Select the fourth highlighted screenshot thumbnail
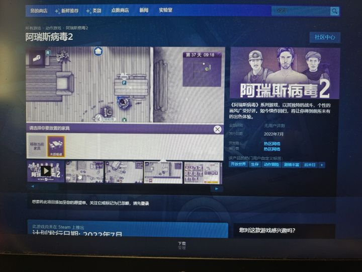Image resolution: width=362 pixels, height=272 pixels. pyautogui.click(x=163, y=173)
